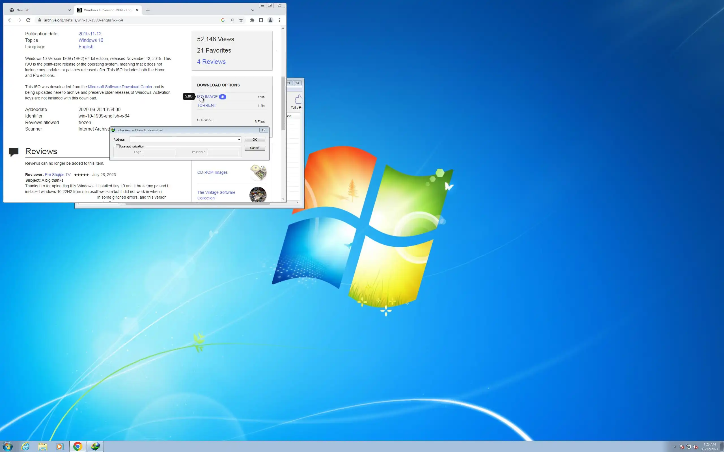The image size is (724, 452).
Task: Open Internet Explorer from the taskbar
Action: point(25,446)
